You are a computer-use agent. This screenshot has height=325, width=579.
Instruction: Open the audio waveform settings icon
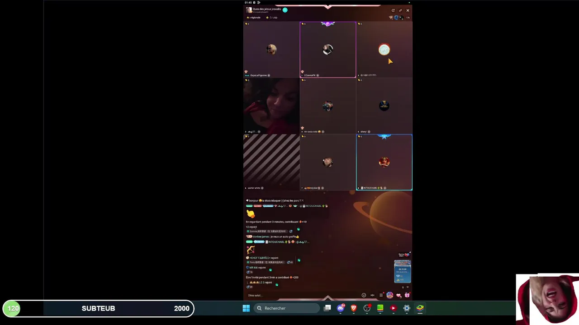pyautogui.click(x=372, y=295)
